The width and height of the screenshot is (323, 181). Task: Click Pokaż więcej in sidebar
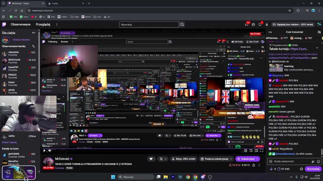[9, 142]
